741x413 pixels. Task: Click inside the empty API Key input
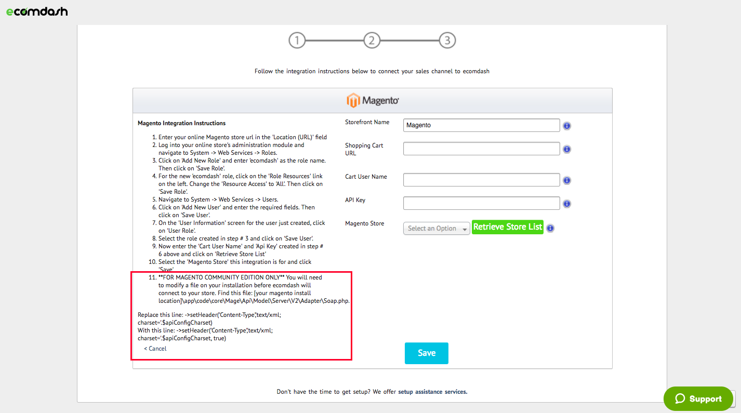[481, 203]
